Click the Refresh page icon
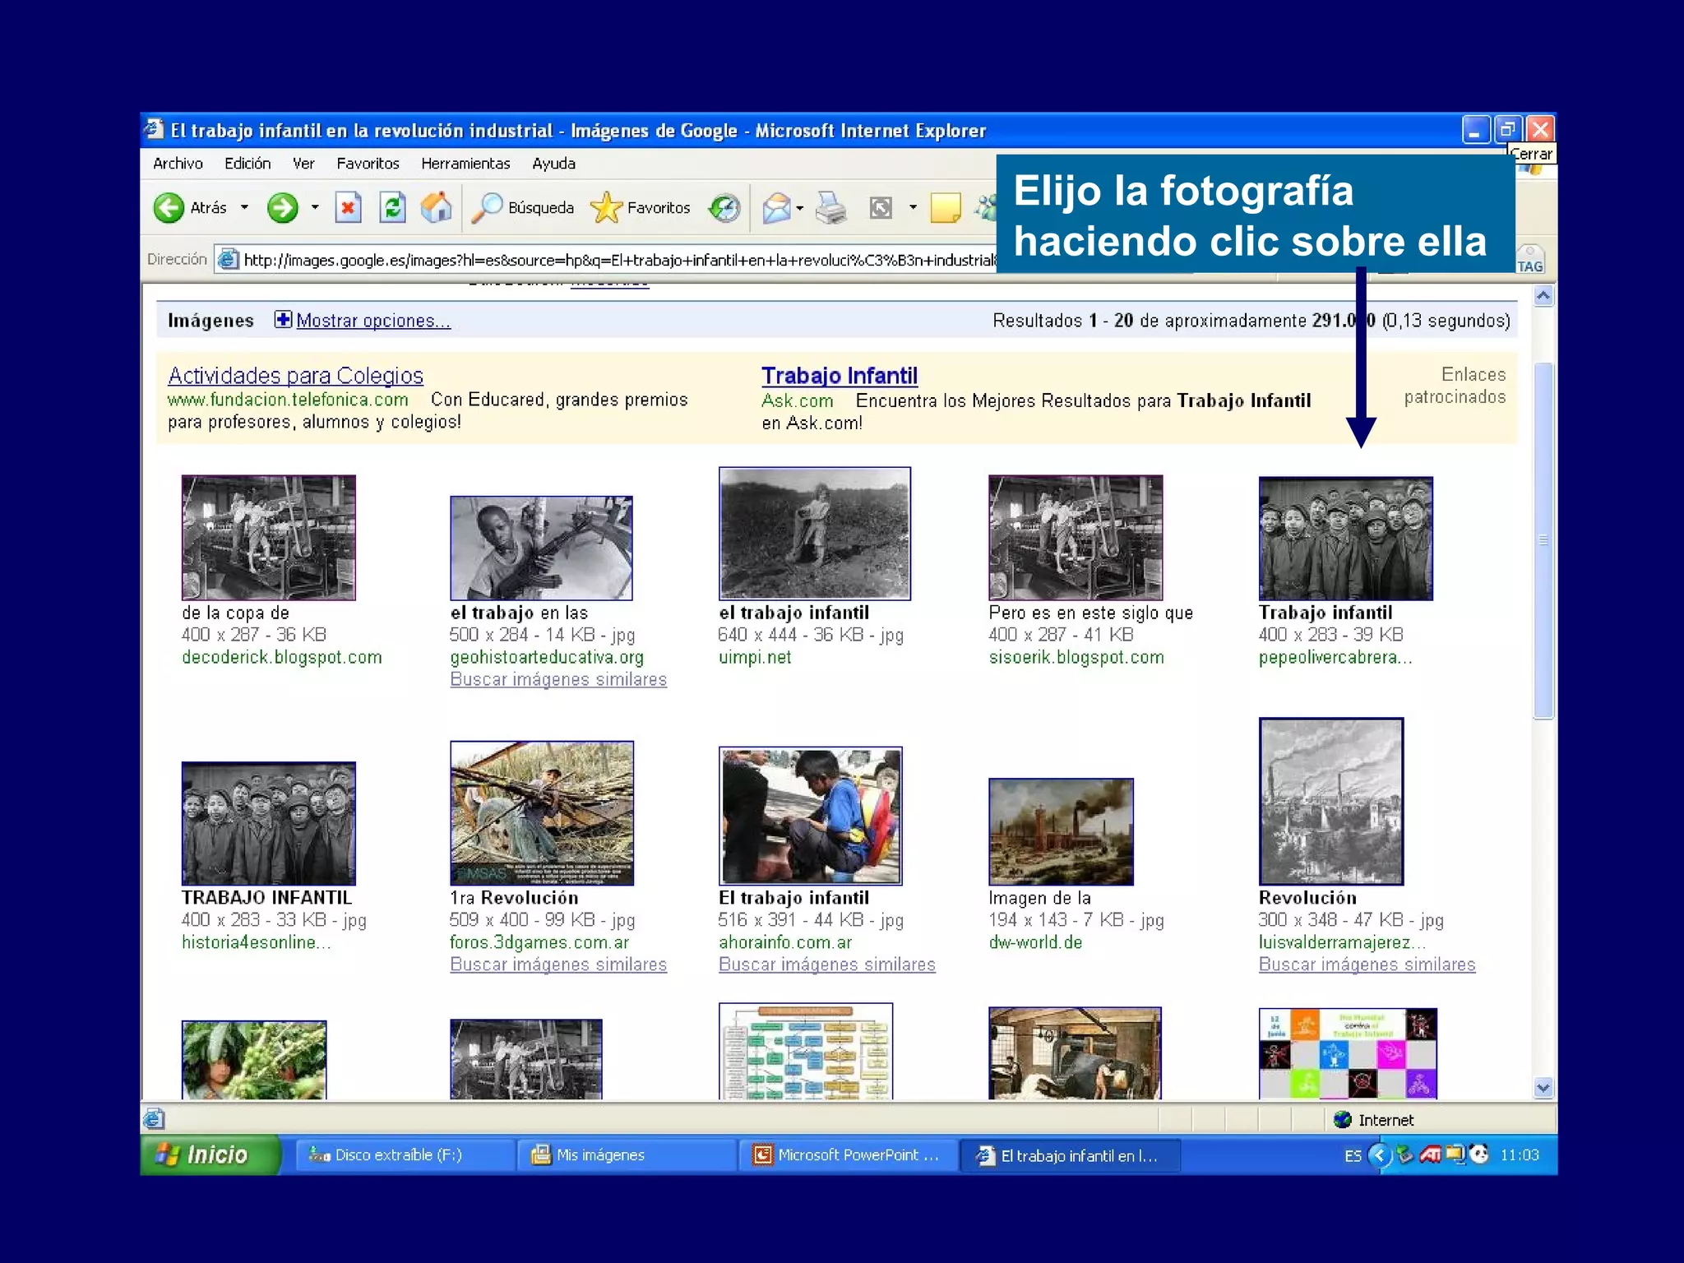Image resolution: width=1684 pixels, height=1263 pixels. [x=392, y=208]
